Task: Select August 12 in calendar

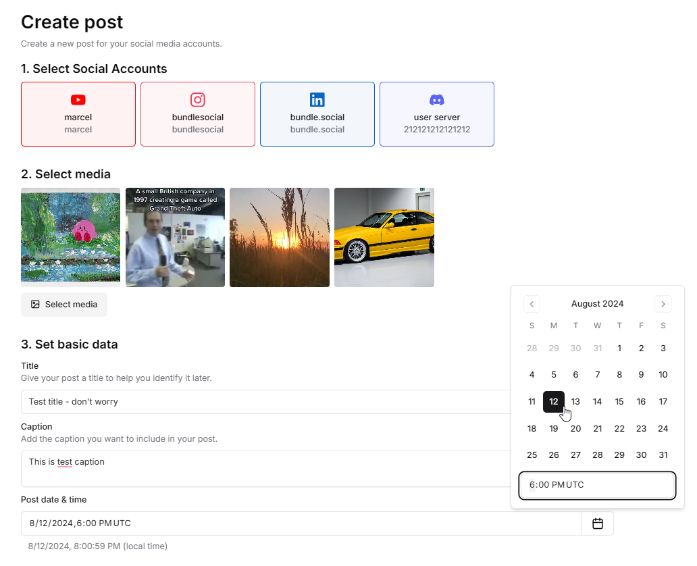Action: (554, 402)
